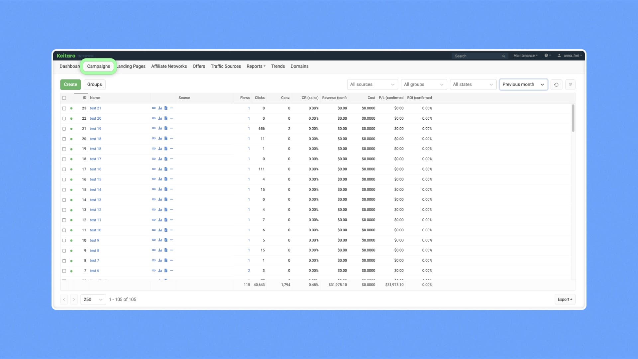This screenshot has height=359, width=638.
Task: Tick the checkbox for campaign test 8
Action: (x=64, y=251)
